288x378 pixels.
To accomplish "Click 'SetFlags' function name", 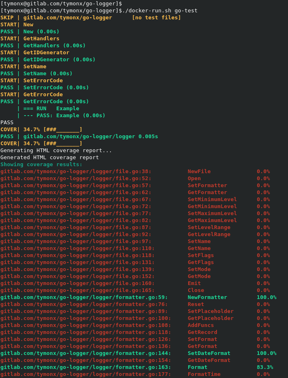I will [201, 255].
